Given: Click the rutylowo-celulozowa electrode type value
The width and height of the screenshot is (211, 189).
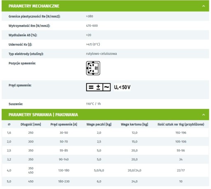Looking at the screenshot, I should click(101, 54).
